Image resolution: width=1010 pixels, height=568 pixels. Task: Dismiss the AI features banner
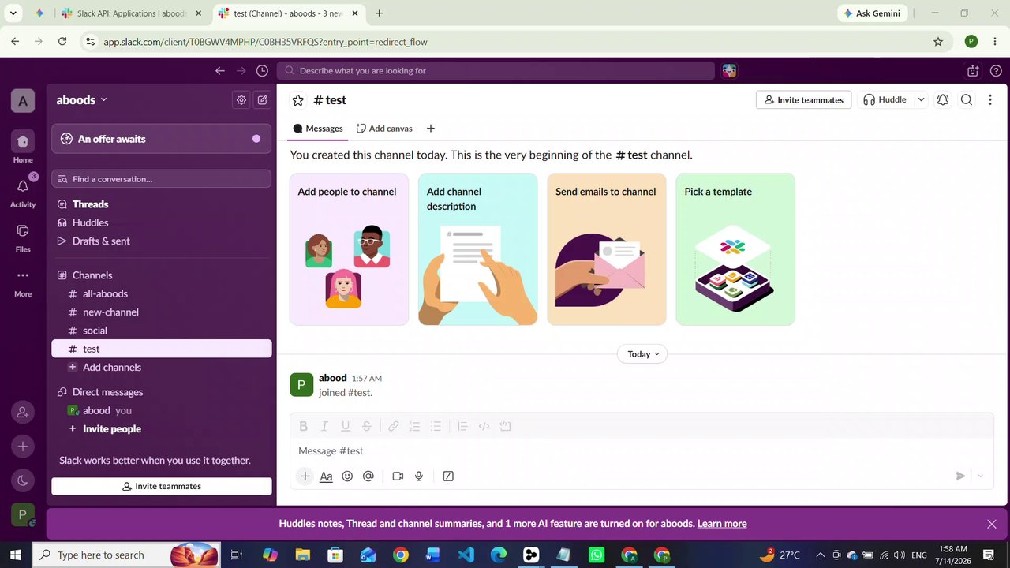click(x=992, y=524)
